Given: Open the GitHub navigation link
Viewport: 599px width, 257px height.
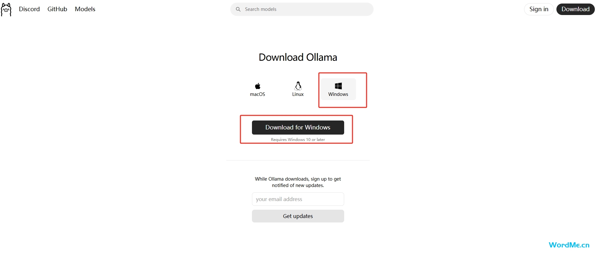Looking at the screenshot, I should click(57, 9).
